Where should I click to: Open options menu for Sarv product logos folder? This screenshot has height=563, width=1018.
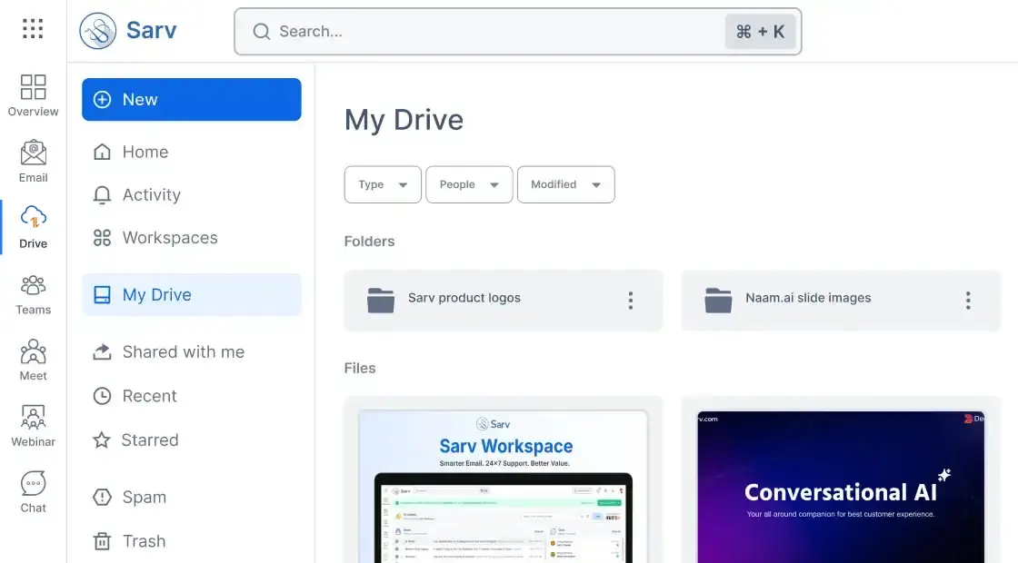(631, 300)
